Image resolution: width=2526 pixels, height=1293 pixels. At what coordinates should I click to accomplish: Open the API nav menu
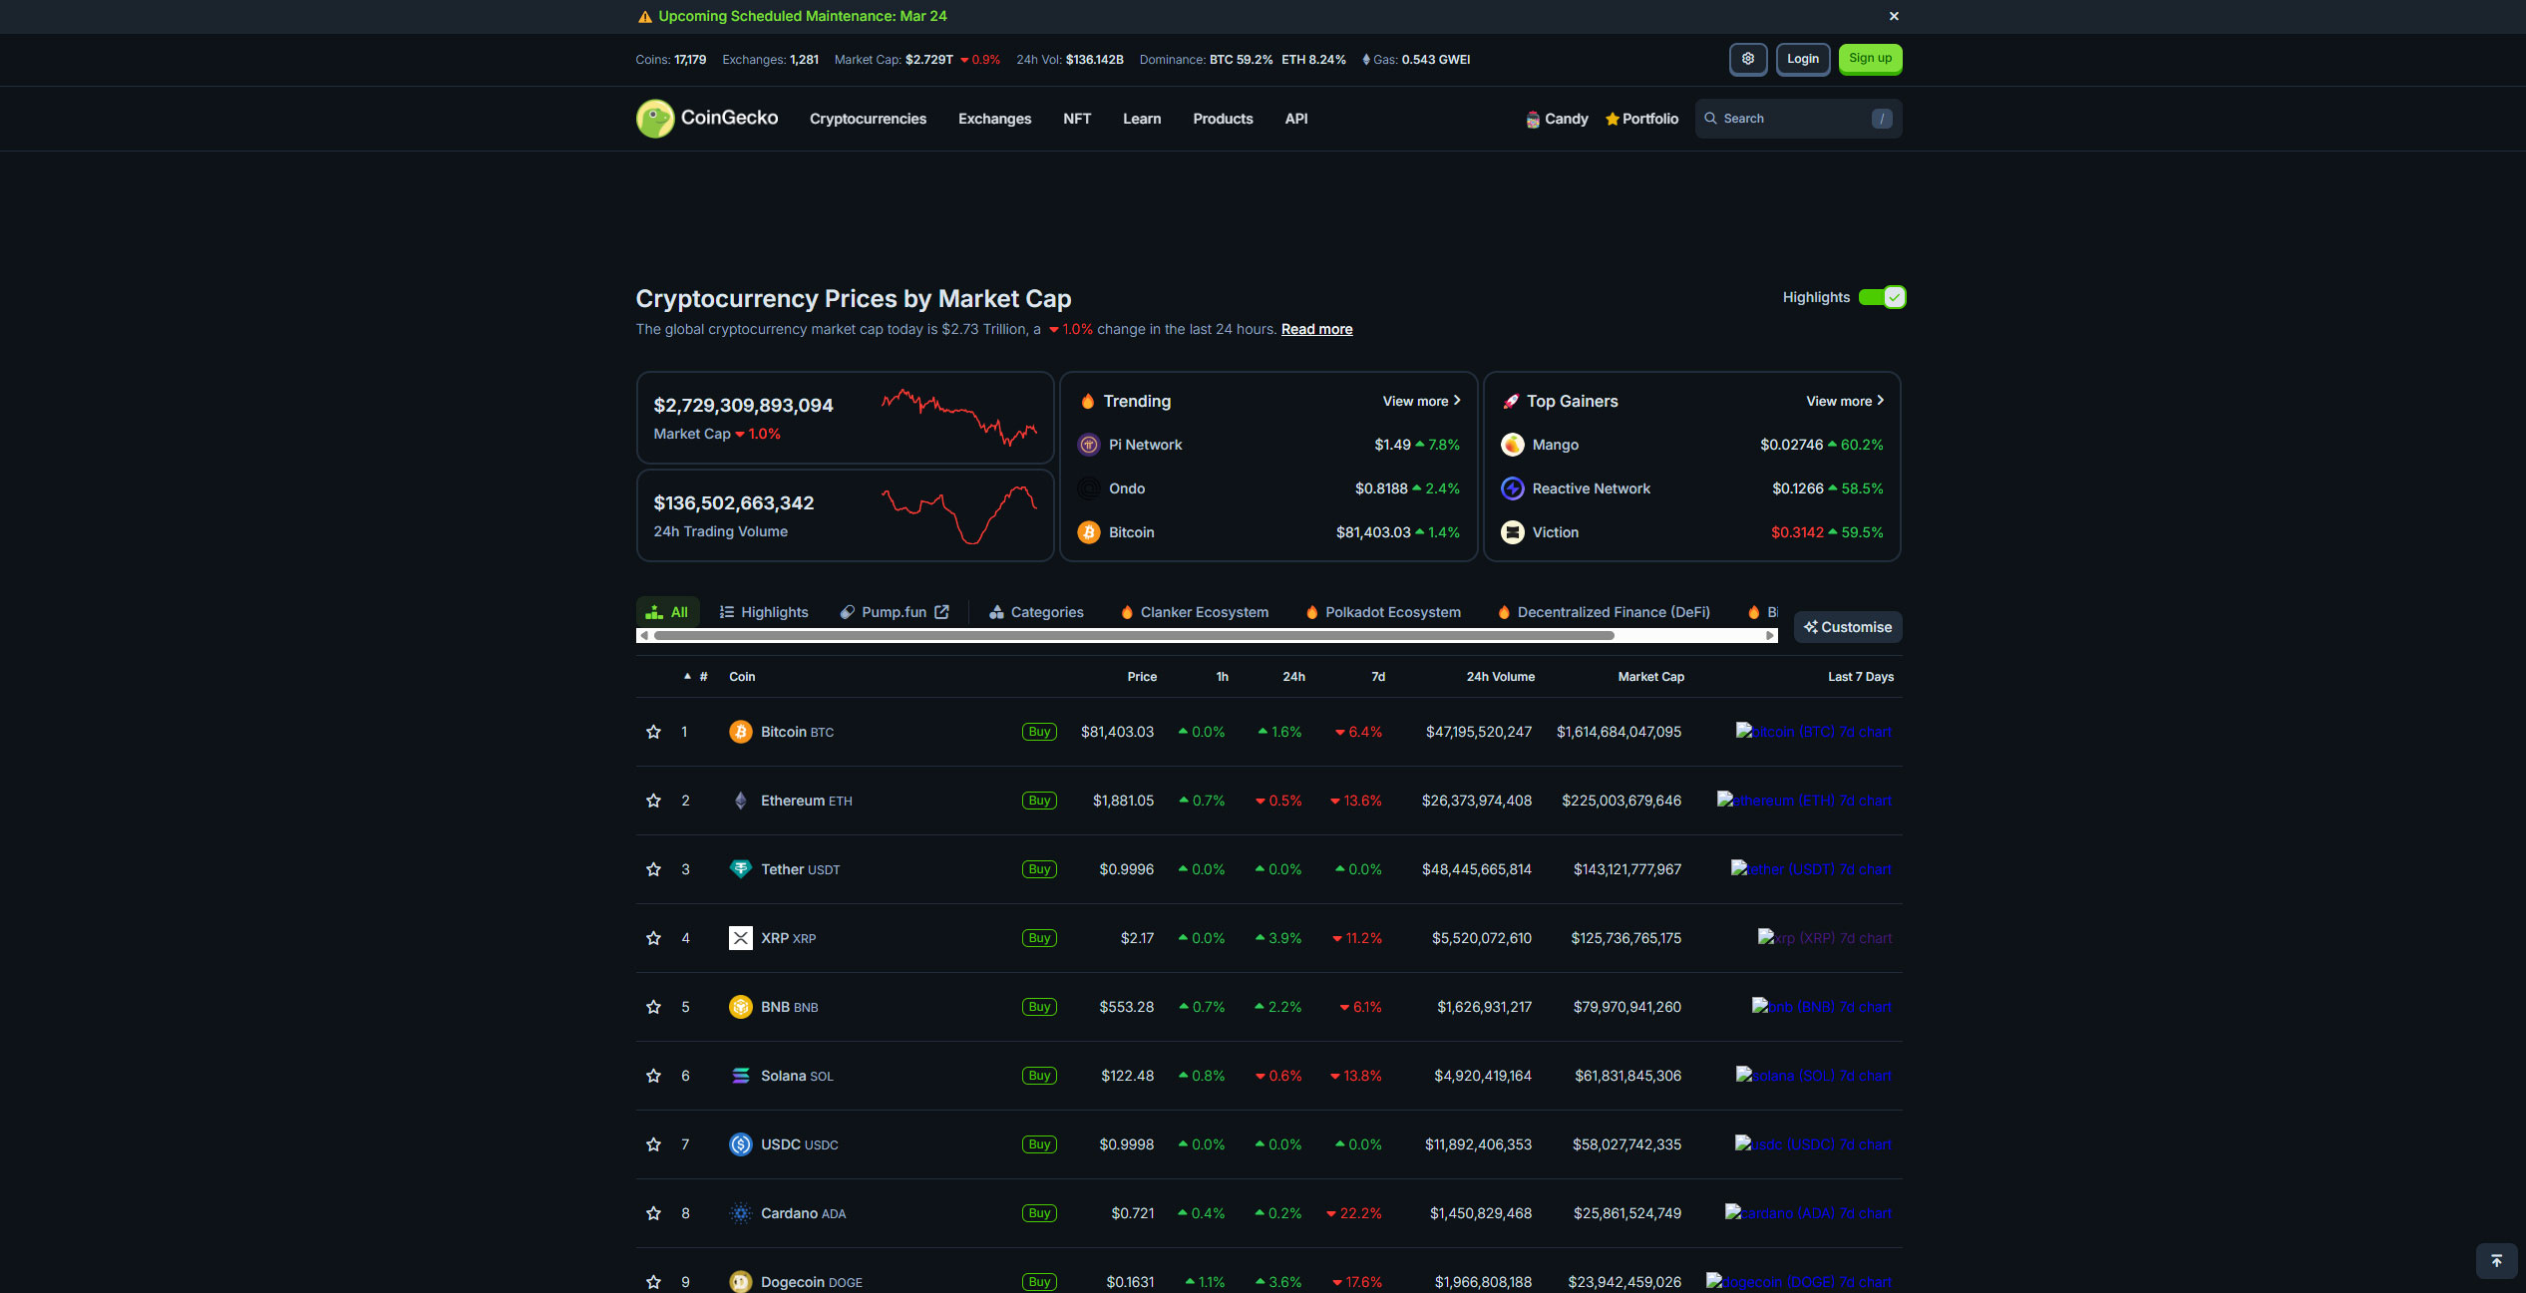[x=1296, y=119]
